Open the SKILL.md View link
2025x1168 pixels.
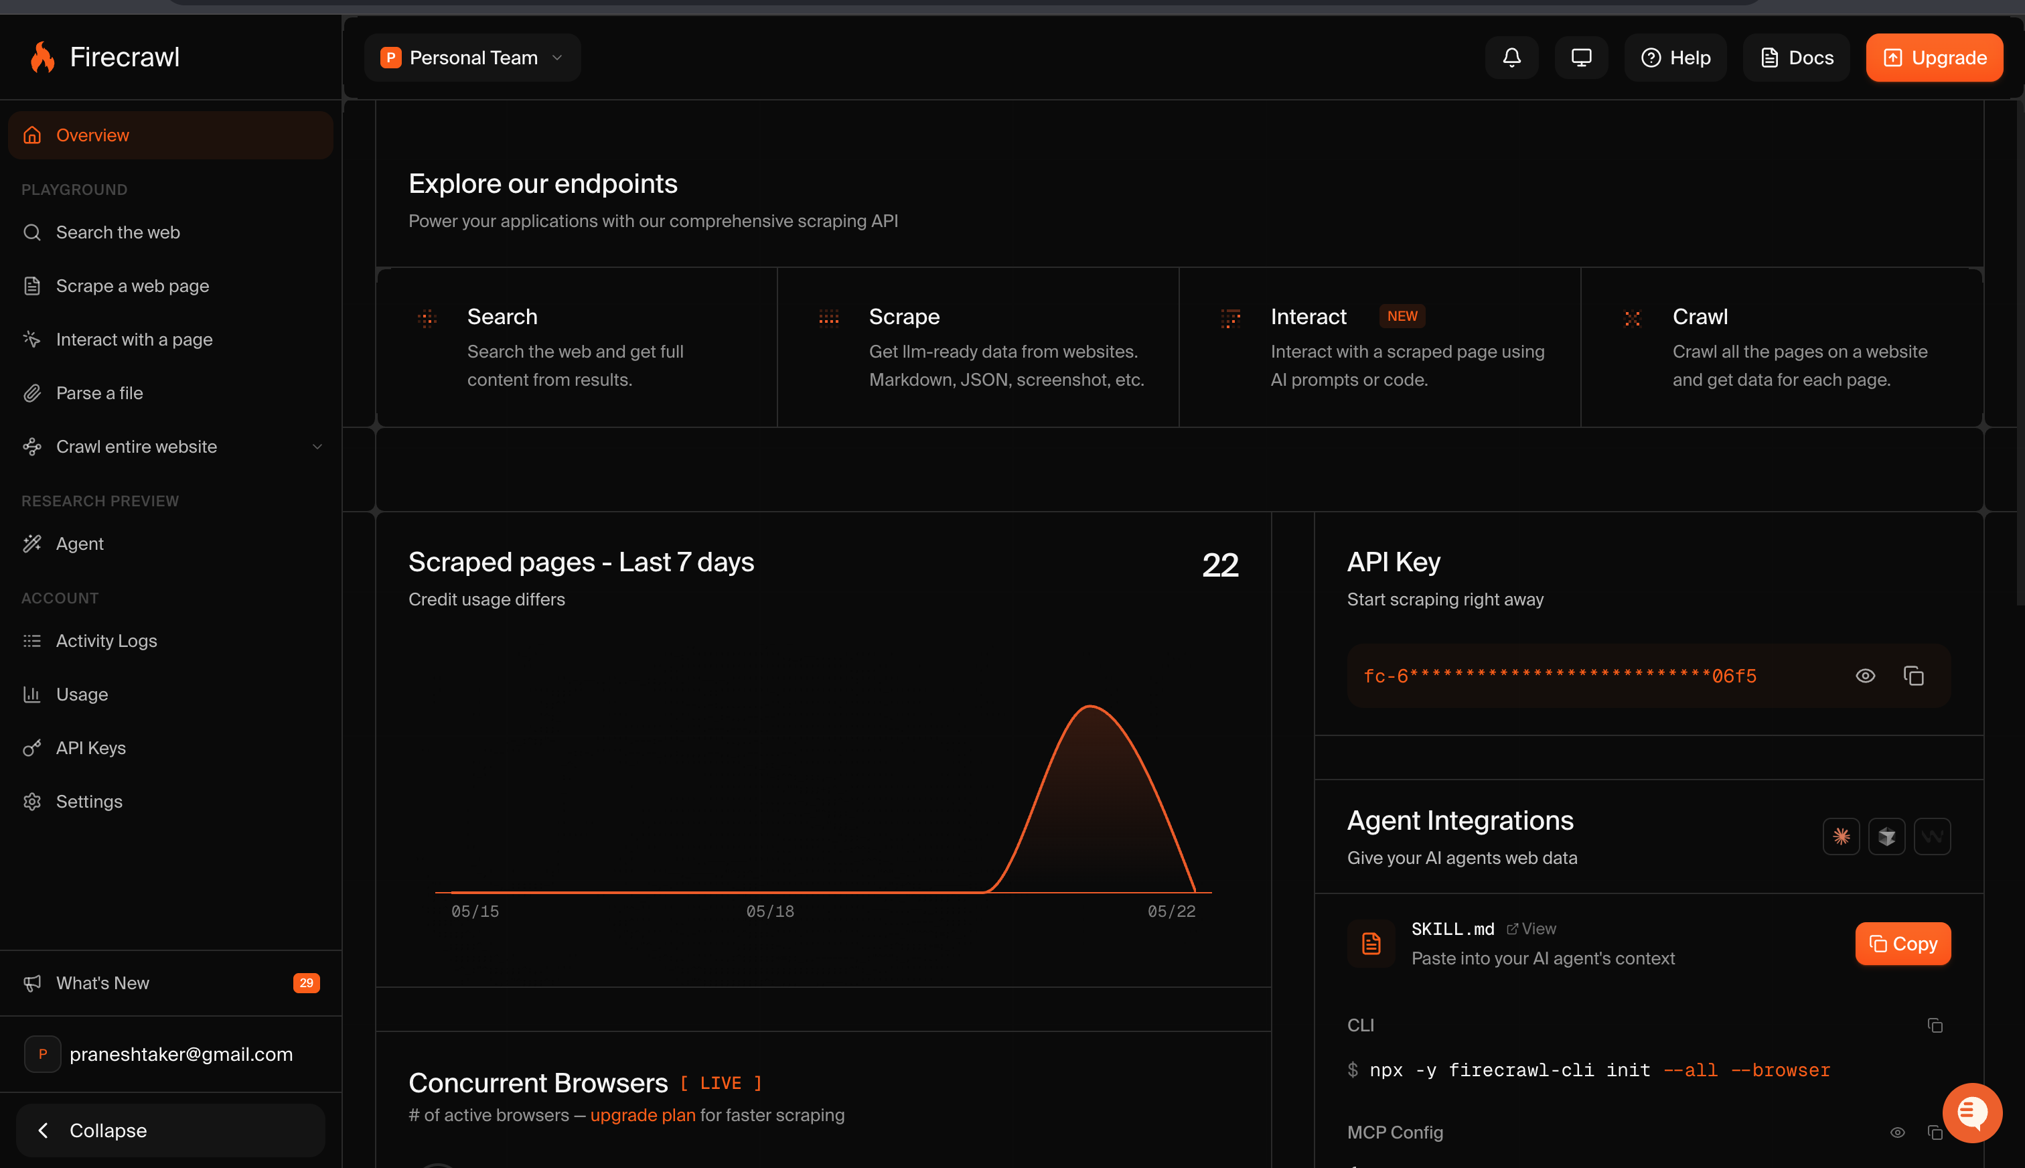[1531, 929]
